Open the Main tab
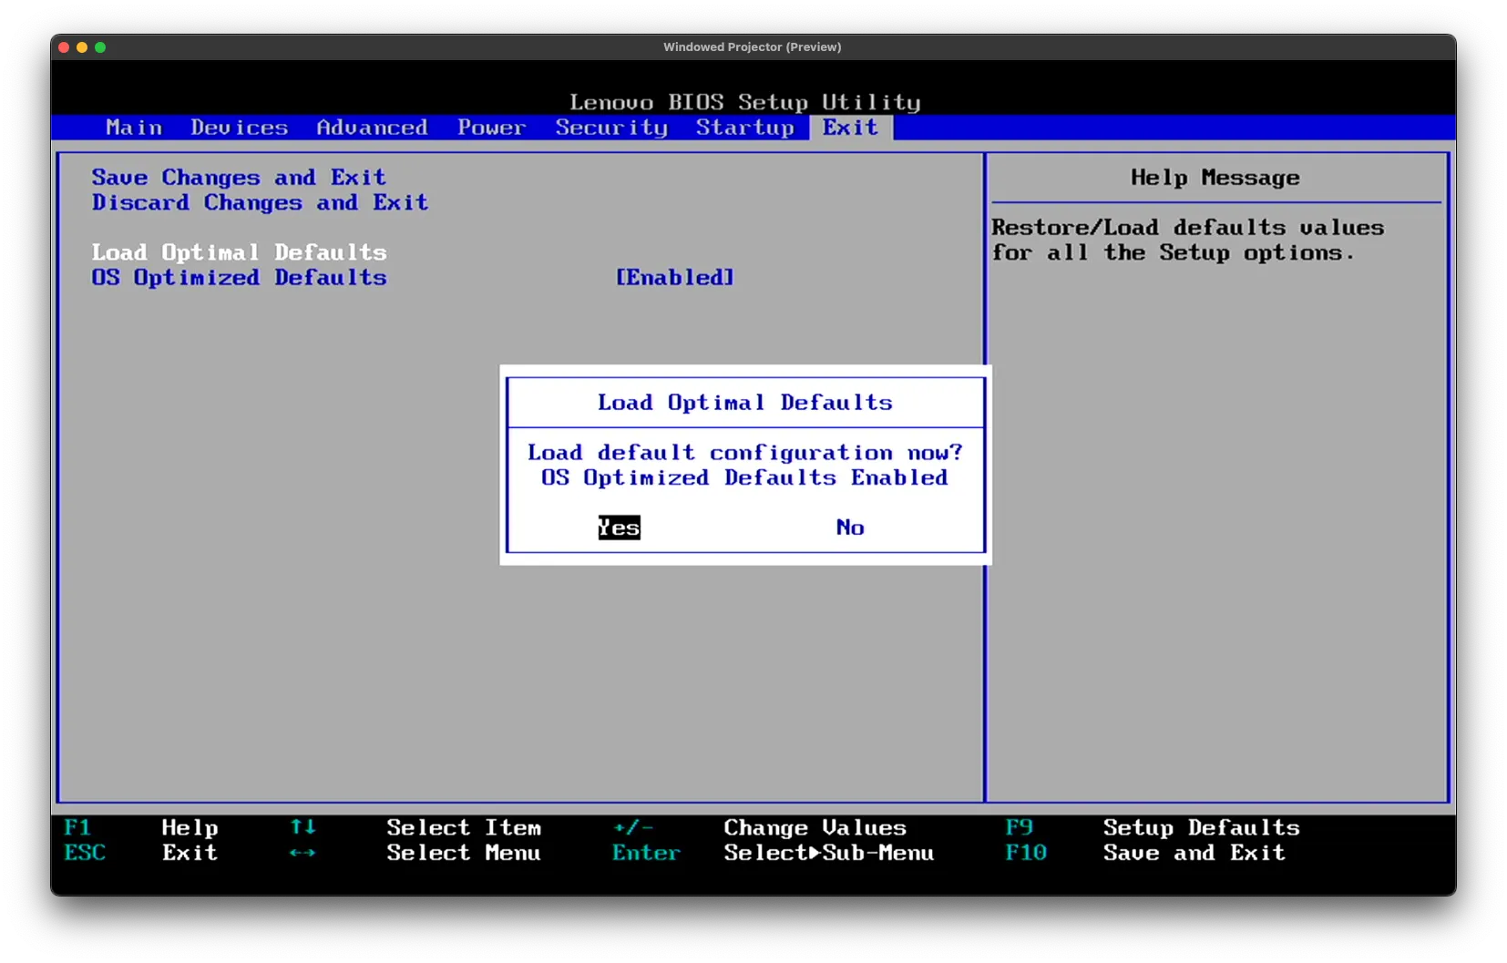Viewport: 1507px width, 963px height. 134,128
